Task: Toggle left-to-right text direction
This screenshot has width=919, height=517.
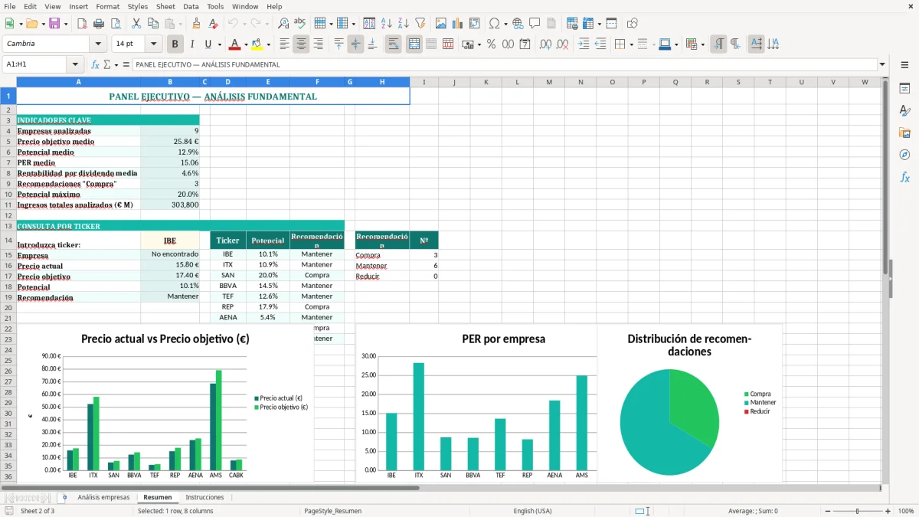Action: point(718,44)
